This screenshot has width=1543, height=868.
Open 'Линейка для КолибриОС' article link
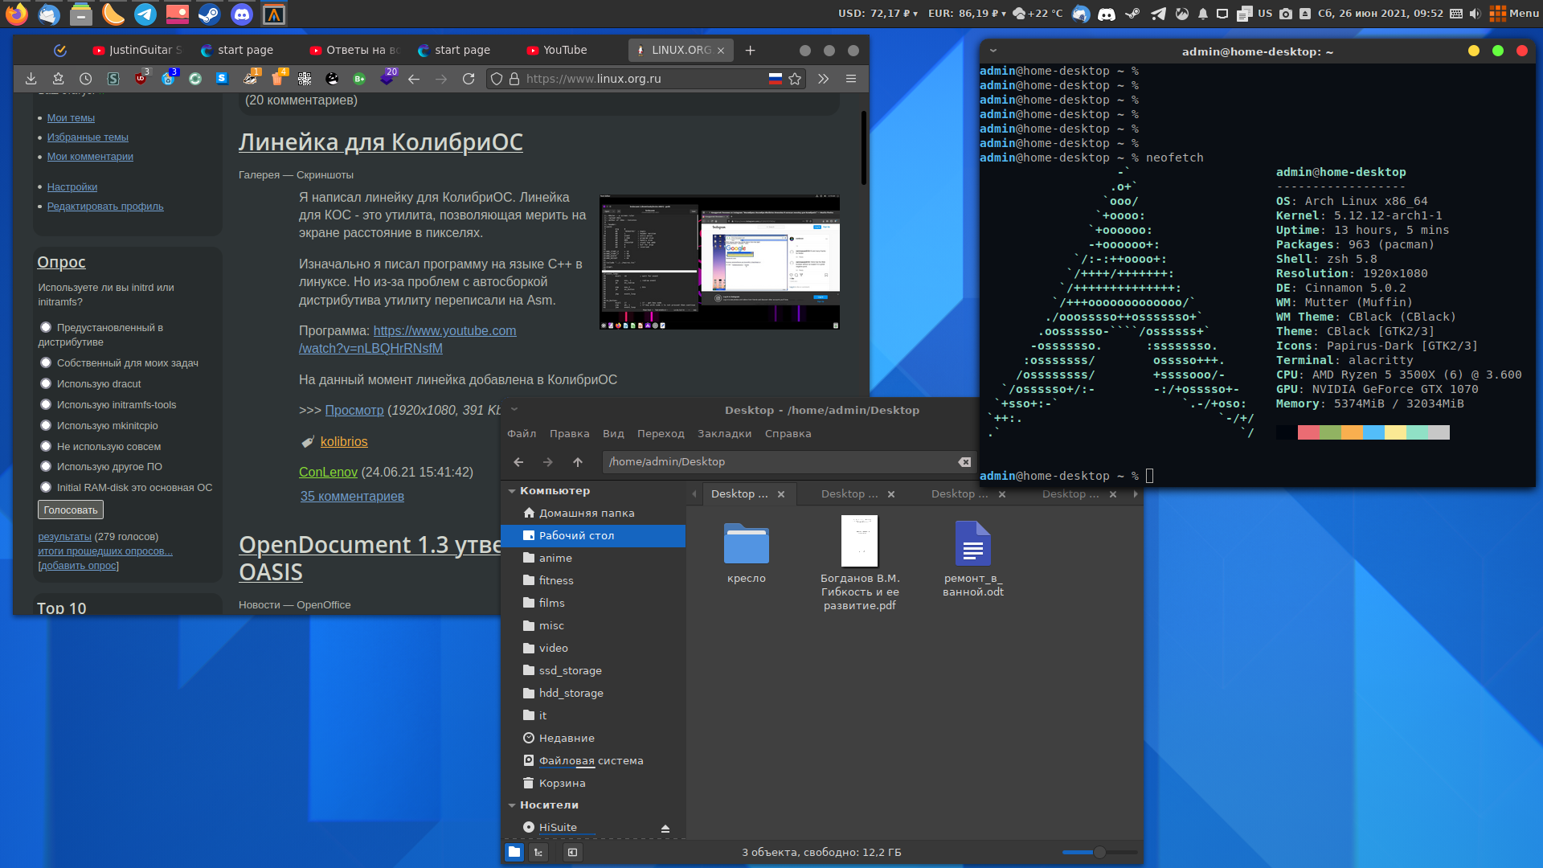click(x=380, y=142)
